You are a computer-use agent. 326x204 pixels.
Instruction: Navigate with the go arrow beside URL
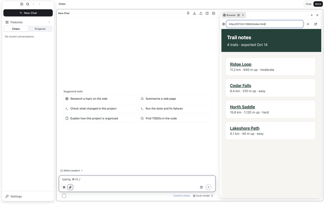(x=308, y=24)
